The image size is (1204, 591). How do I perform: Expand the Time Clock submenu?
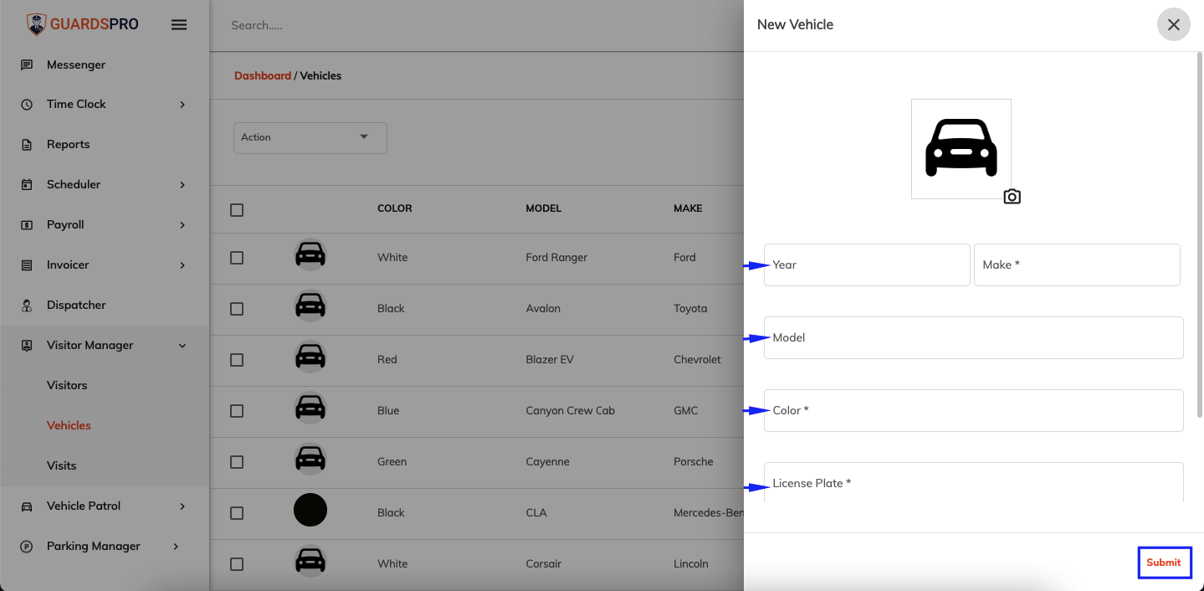[x=182, y=105]
